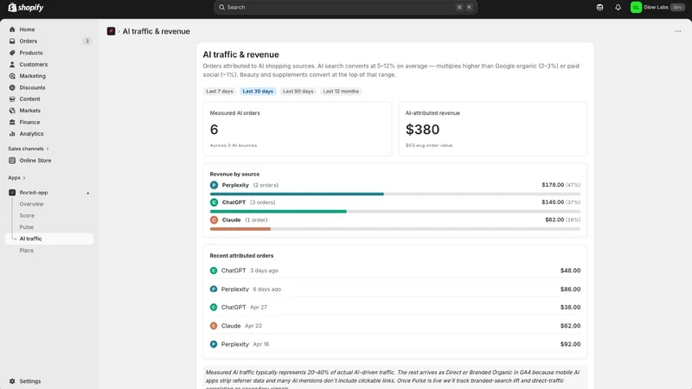Open the Perplexity 6 days ago order
Screen dimensions: 692x389
coord(395,290)
